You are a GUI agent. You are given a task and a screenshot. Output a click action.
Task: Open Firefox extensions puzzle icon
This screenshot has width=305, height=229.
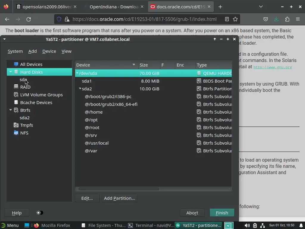point(287,19)
